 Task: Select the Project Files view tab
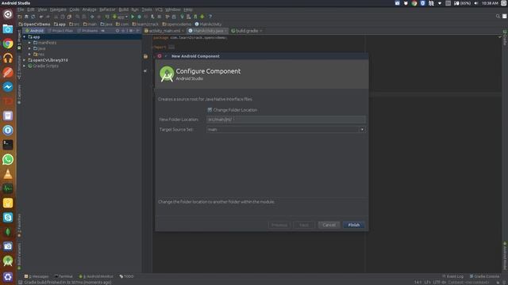point(60,31)
